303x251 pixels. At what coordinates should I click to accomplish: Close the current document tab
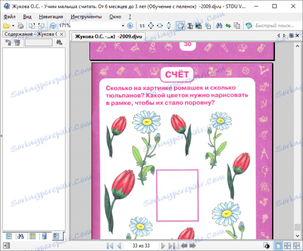pos(298,35)
